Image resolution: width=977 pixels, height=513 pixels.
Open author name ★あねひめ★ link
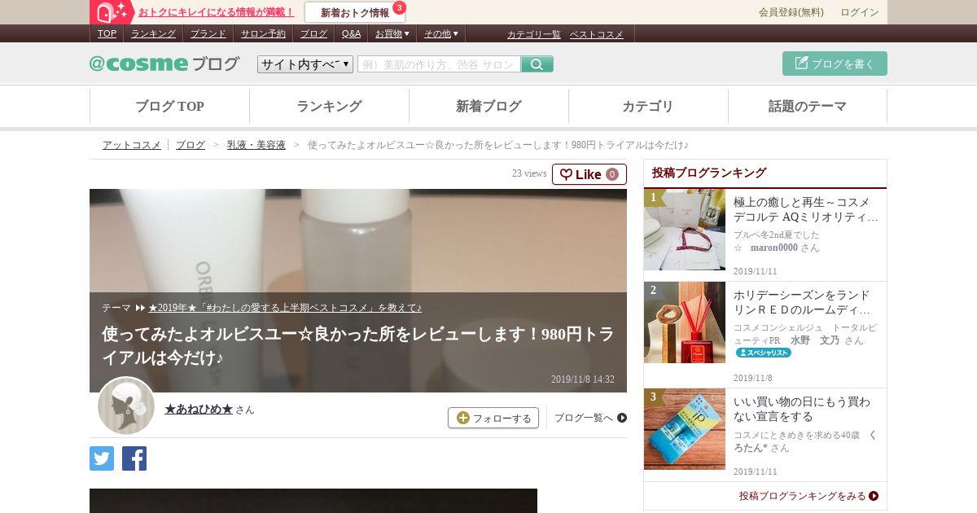(x=199, y=409)
